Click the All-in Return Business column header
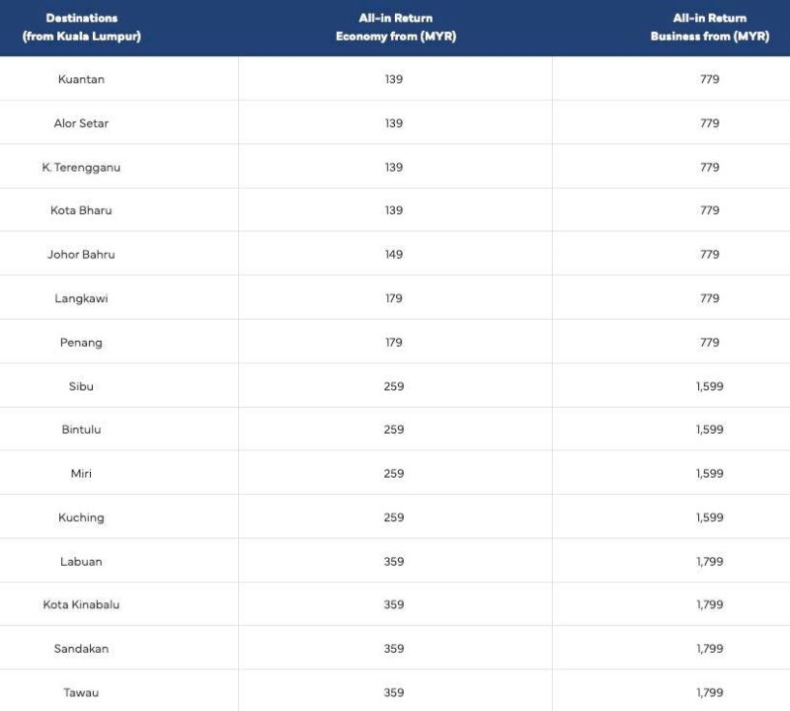 point(710,28)
